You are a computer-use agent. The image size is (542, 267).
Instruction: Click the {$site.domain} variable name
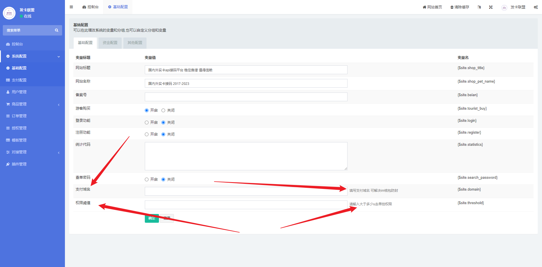coord(469,189)
